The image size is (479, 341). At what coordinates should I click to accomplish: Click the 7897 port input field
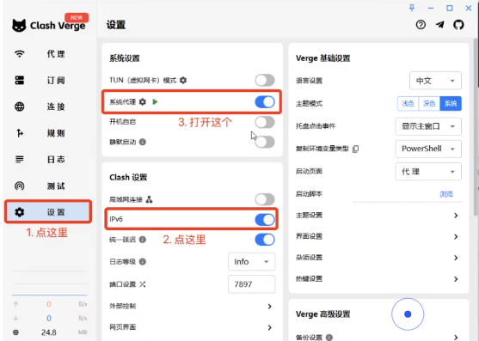251,284
